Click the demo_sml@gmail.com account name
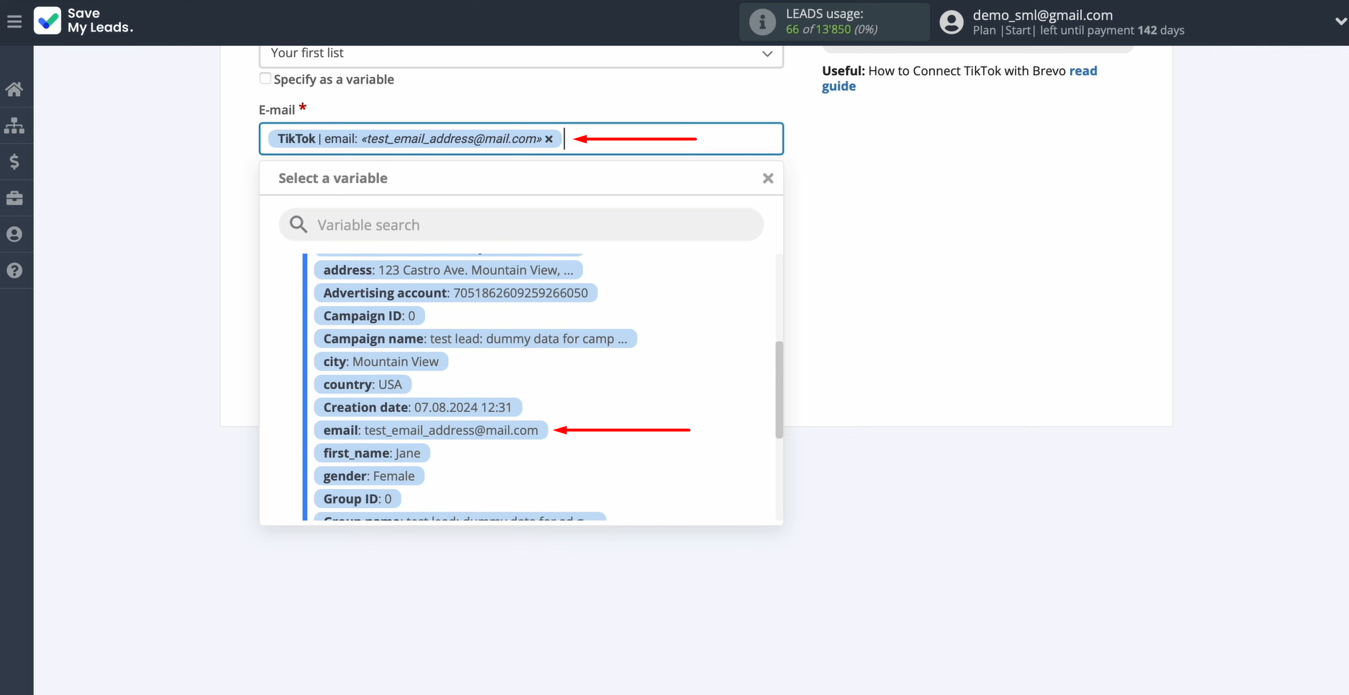The width and height of the screenshot is (1349, 695). [x=1043, y=15]
